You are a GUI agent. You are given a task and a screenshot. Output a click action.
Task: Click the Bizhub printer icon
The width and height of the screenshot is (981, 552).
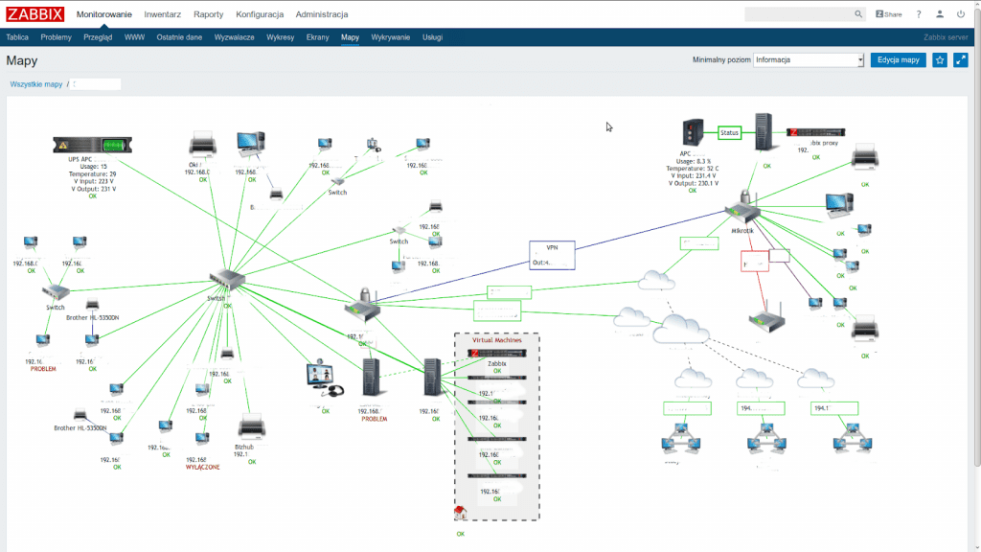tap(251, 425)
